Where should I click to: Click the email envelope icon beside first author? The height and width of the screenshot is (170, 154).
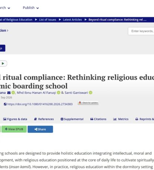coord(9,93)
